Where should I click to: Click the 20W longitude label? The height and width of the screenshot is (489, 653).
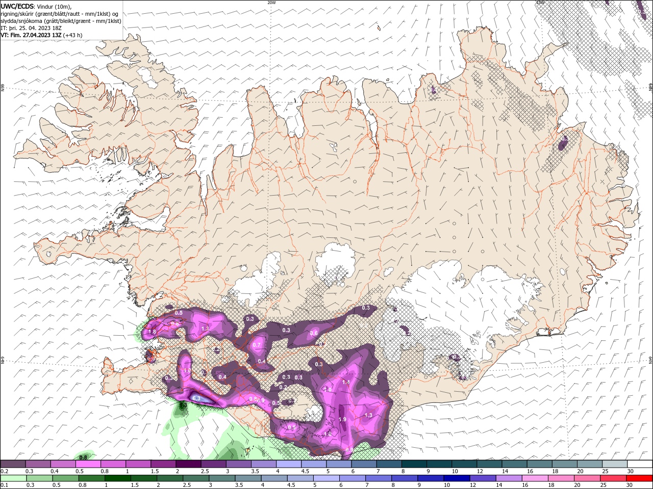271,3
